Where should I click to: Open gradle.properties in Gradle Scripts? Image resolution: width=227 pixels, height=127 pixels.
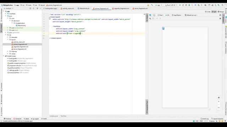click(15, 68)
